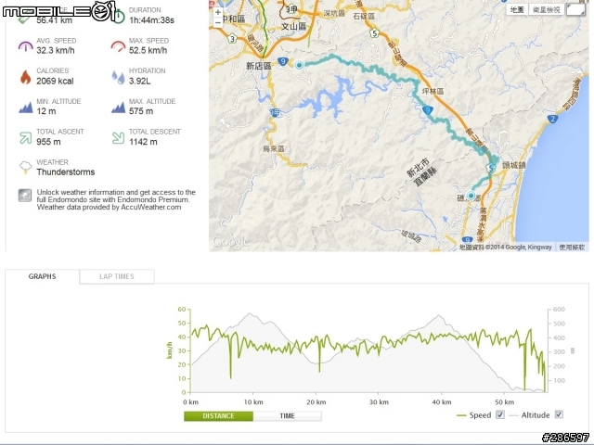This screenshot has width=594, height=445.
Task: Click the calories flame icon
Action: point(25,76)
